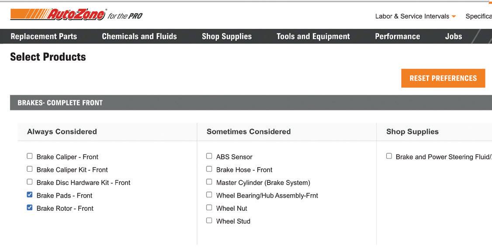
Task: Deselect Brake Rotor - Front checkbox
Action: click(x=30, y=208)
